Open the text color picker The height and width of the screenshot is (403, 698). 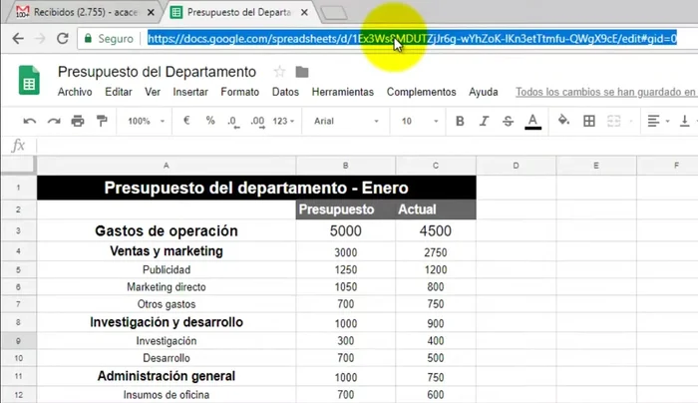532,121
